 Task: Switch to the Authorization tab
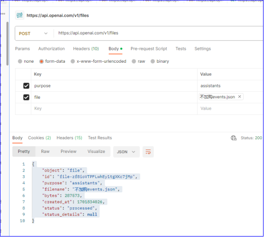pos(52,48)
